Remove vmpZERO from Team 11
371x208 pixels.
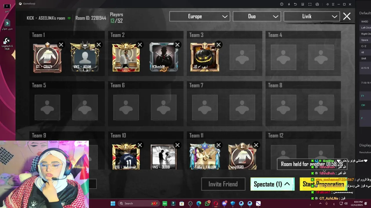point(256,145)
